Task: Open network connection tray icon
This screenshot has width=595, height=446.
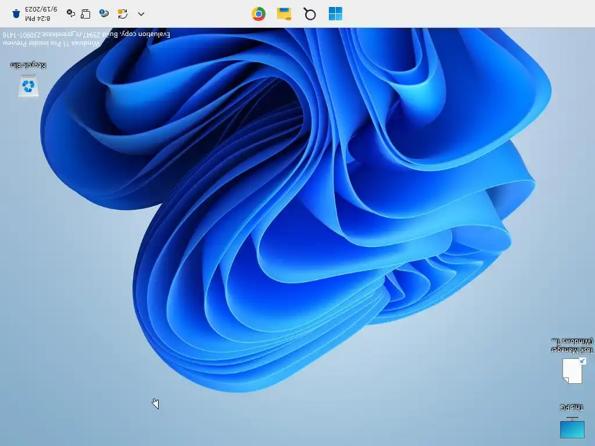Action: 86,14
